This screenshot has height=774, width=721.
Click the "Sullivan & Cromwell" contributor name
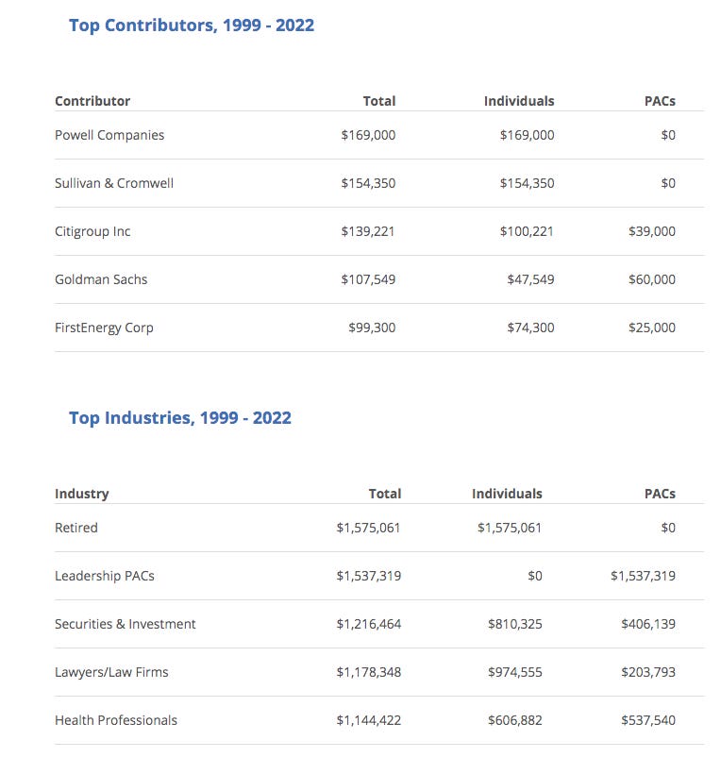[x=114, y=183]
